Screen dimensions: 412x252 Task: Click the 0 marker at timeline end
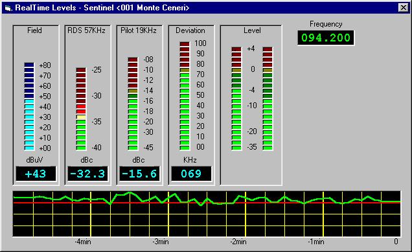click(396, 242)
